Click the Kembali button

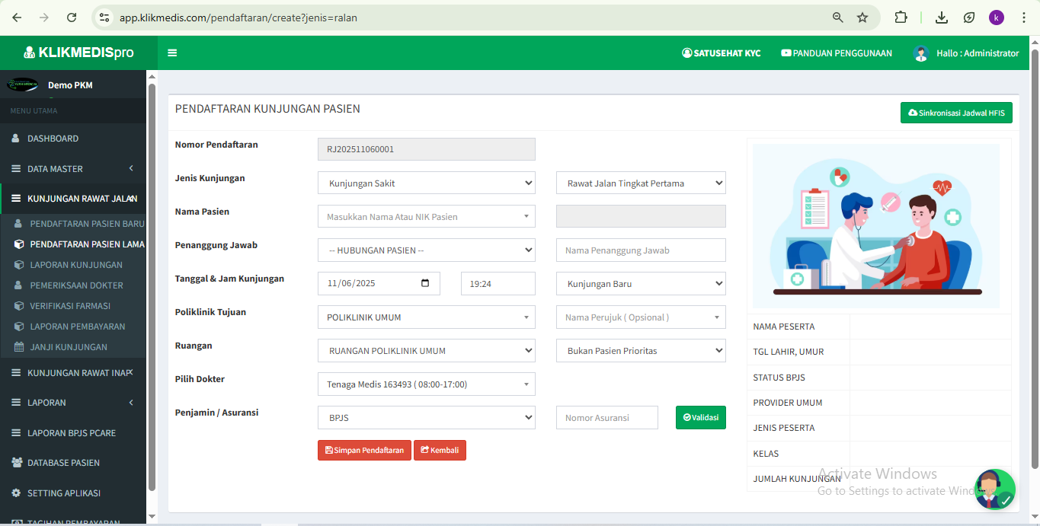[x=440, y=450]
